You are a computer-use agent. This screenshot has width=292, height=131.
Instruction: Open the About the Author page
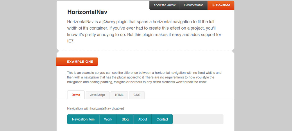tap(164, 5)
